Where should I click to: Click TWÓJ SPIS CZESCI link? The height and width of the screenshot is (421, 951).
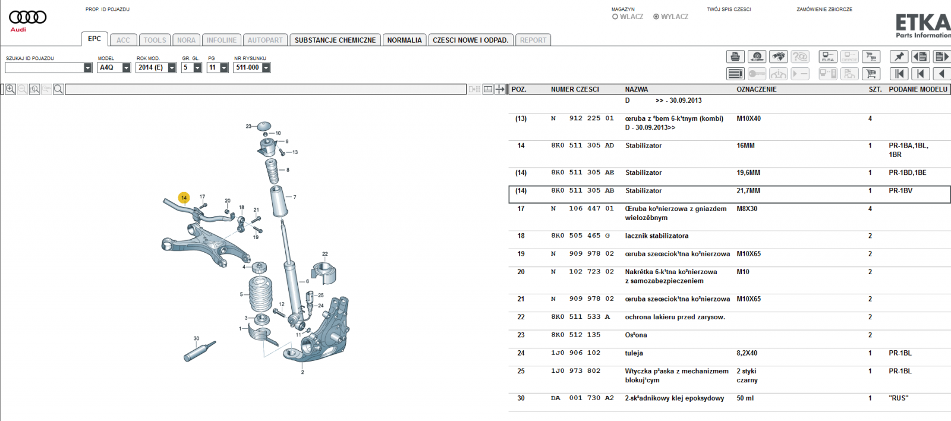(729, 10)
